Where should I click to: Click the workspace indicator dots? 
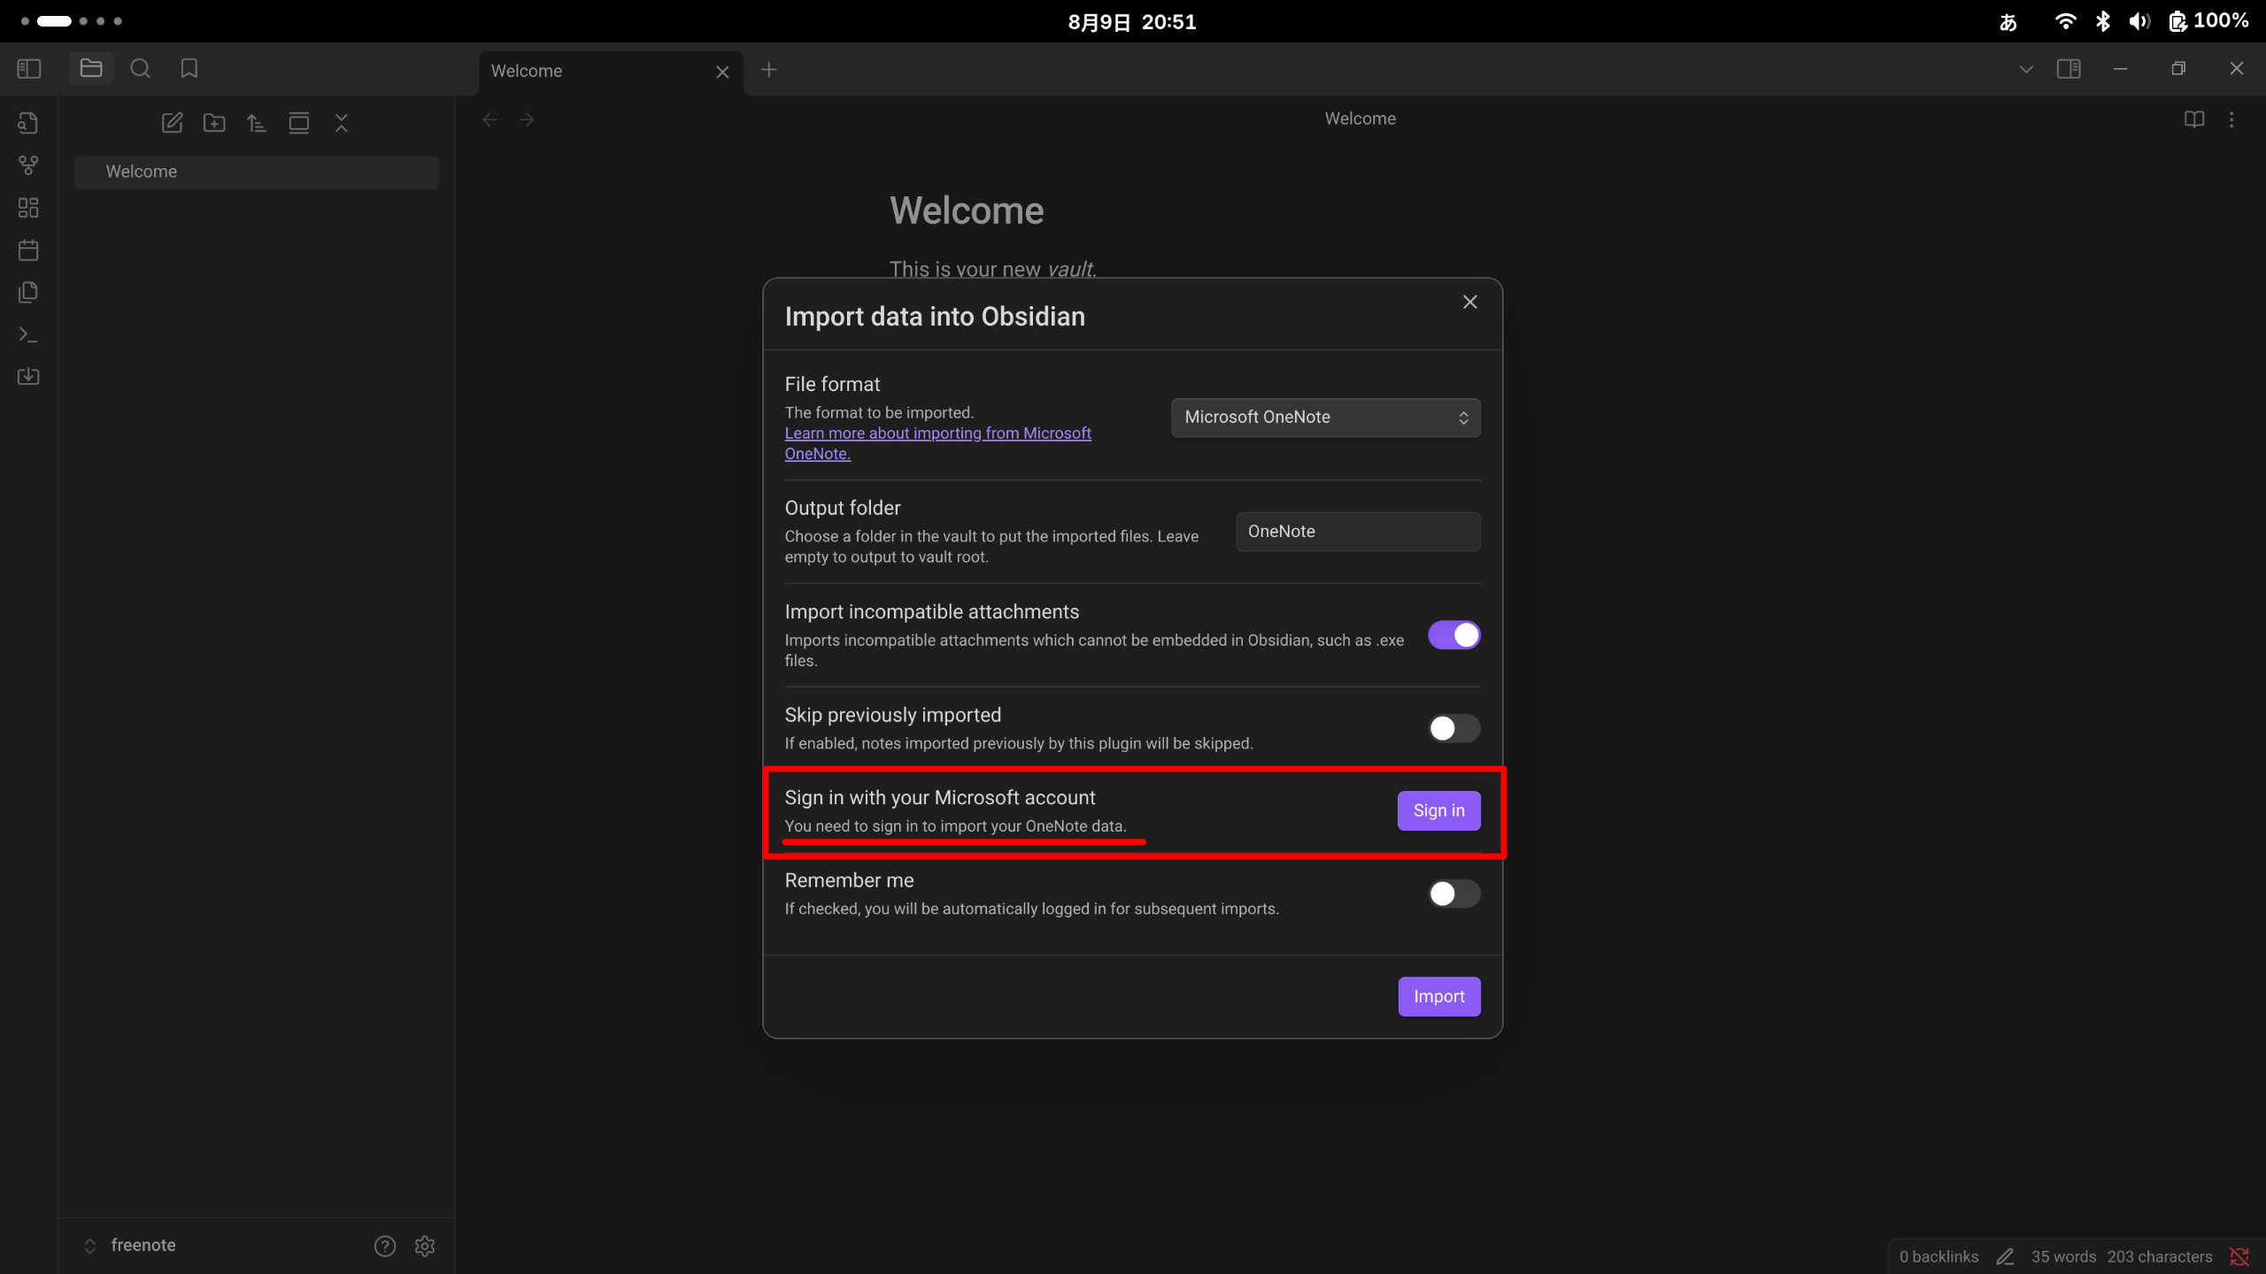71,21
